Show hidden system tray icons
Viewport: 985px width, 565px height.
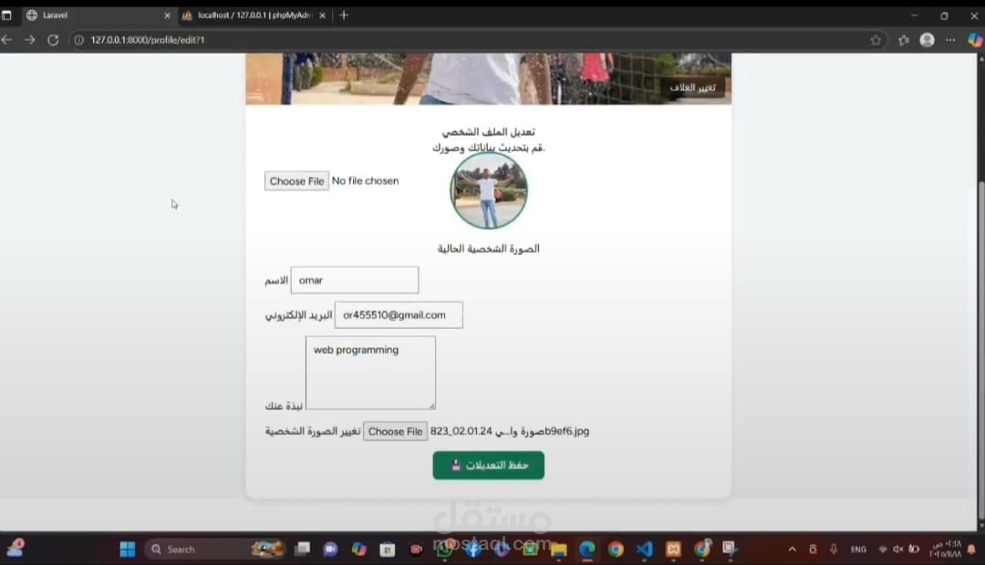click(793, 550)
